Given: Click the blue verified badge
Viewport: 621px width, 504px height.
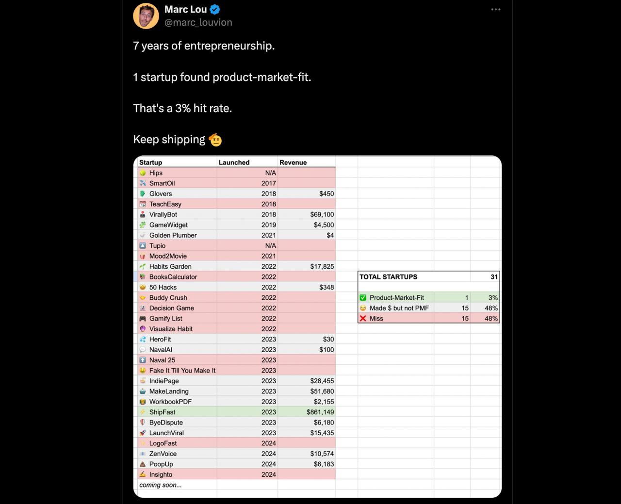Looking at the screenshot, I should [214, 9].
